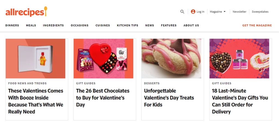Image resolution: width=279 pixels, height=125 pixels.
Task: Click the Get the Magazine link
Action: tap(257, 25)
